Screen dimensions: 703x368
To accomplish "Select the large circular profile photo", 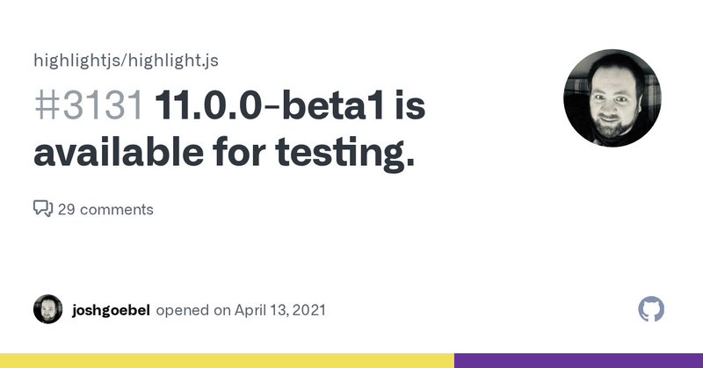I will point(612,97).
